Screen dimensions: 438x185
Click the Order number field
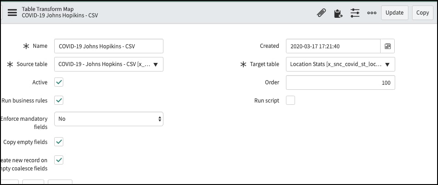341,82
